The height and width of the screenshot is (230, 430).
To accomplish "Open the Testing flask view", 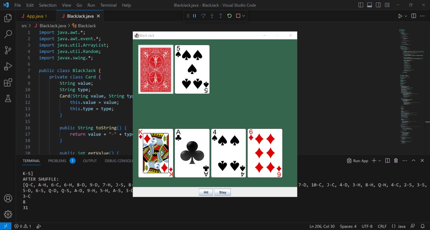I will click(x=8, y=99).
